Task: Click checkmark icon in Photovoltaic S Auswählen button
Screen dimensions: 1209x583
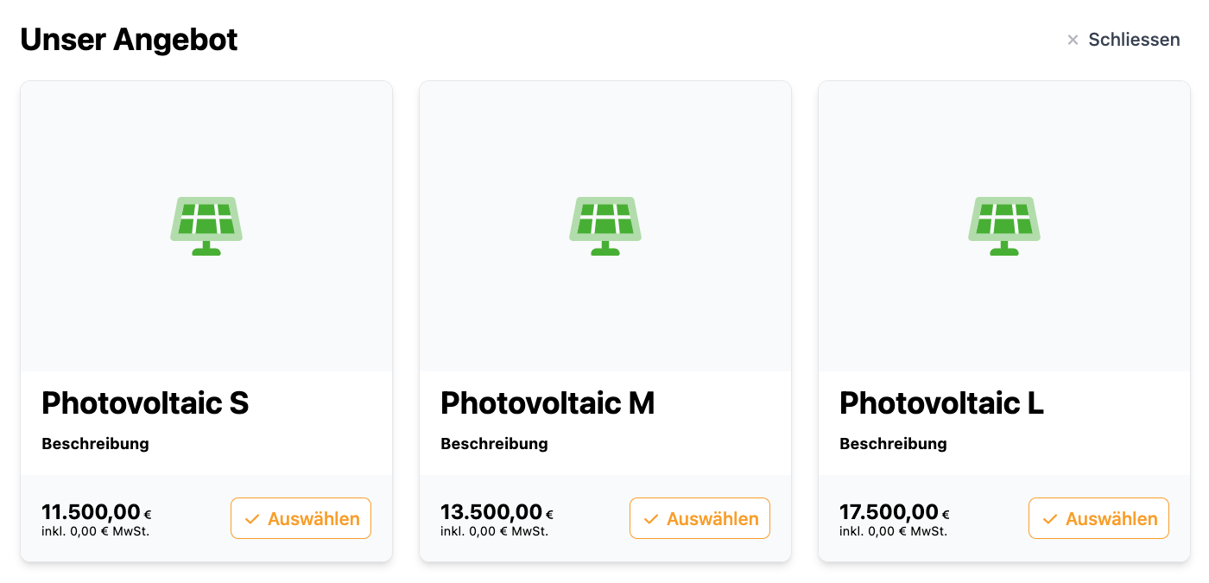Action: pos(252,519)
